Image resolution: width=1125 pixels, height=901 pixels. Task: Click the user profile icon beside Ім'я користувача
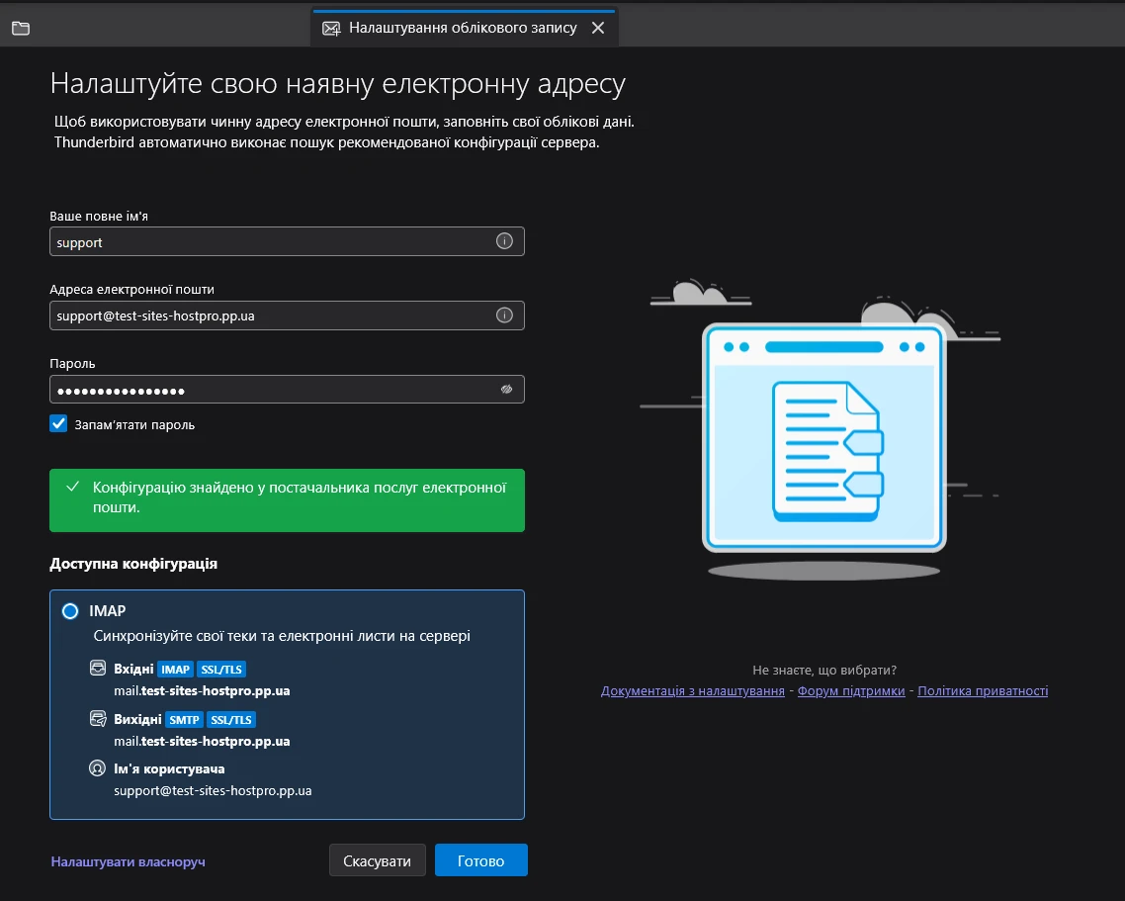(97, 766)
